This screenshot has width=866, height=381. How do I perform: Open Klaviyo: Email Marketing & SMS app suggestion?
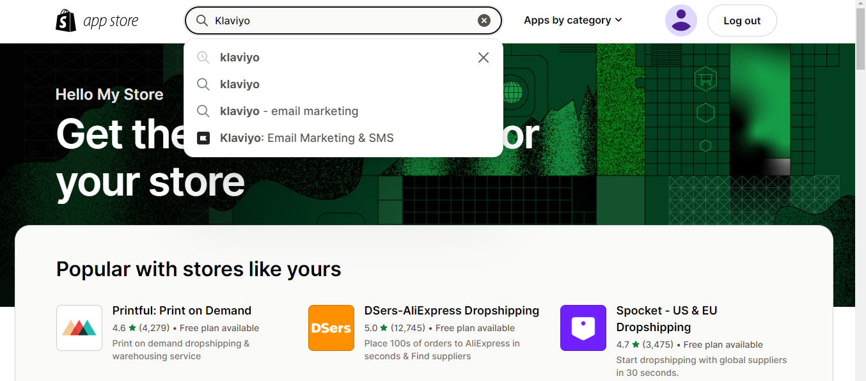pyautogui.click(x=343, y=138)
